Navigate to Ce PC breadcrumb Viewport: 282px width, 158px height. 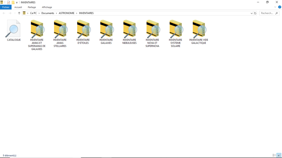click(x=33, y=13)
